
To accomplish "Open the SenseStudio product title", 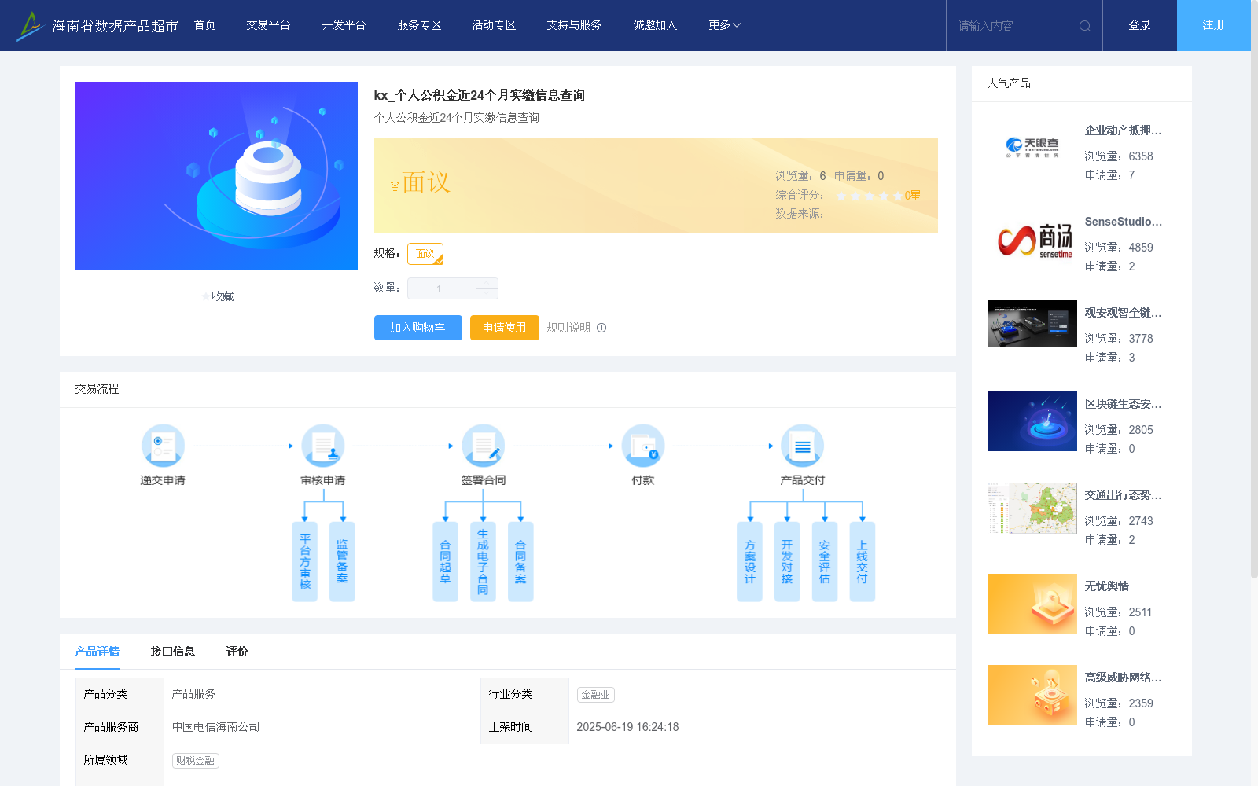I will (1123, 222).
